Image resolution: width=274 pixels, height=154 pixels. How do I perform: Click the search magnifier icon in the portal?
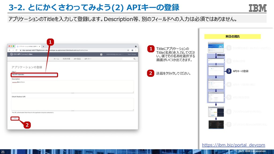coord(135,59)
